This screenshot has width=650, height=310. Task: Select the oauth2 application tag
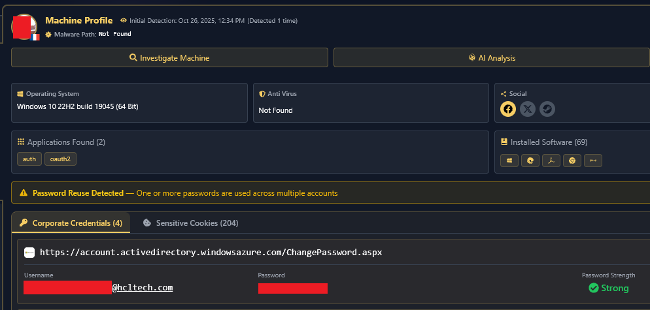point(61,159)
